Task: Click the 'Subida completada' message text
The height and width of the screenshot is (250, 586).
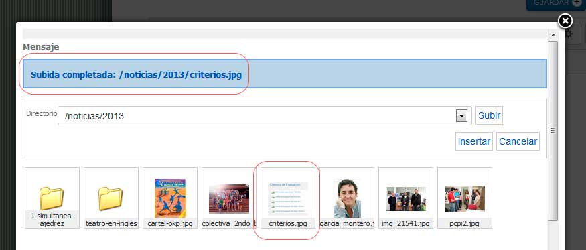Action: [x=136, y=74]
